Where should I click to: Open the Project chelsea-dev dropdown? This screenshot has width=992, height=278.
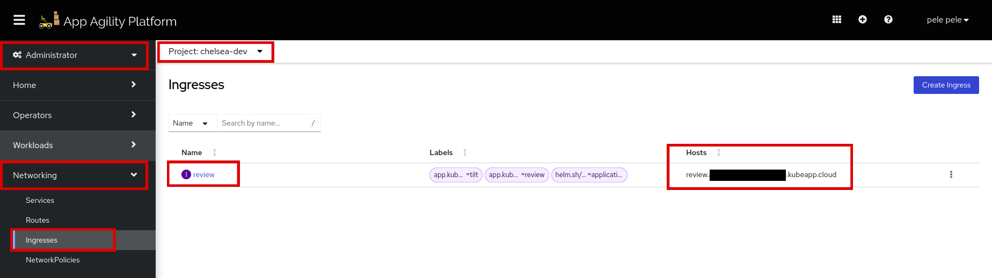[215, 52]
